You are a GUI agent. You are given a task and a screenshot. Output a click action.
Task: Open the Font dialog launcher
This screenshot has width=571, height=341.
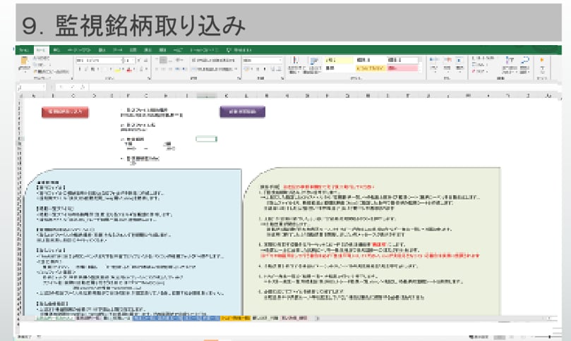click(x=149, y=78)
